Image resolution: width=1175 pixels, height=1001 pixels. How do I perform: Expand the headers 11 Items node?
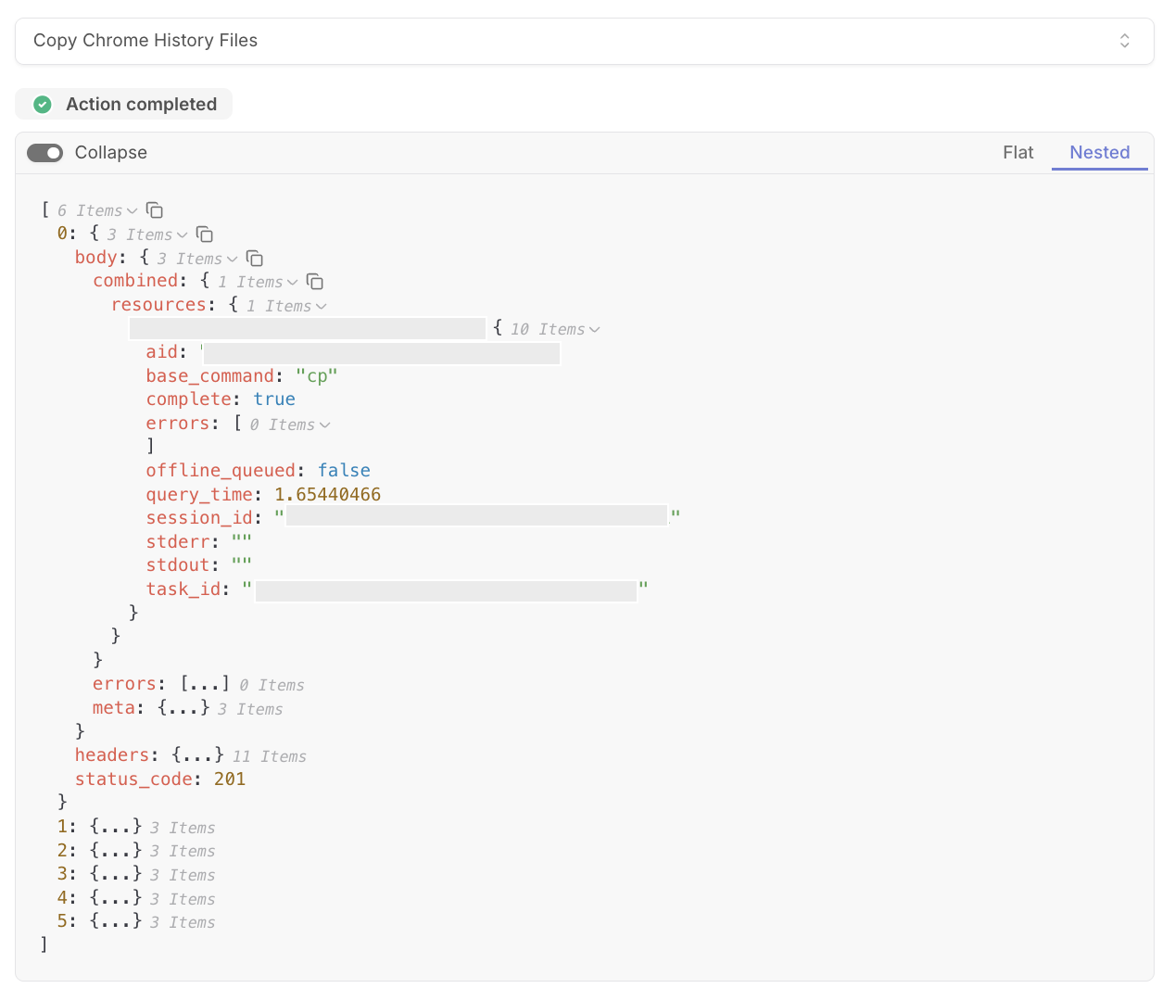point(197,755)
